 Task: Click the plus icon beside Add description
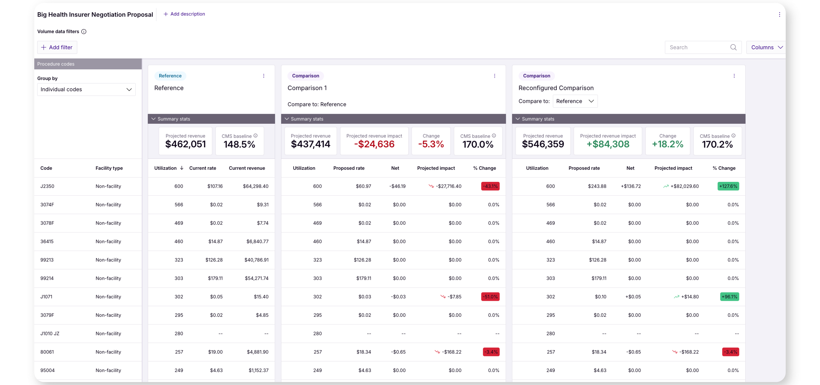pos(165,14)
